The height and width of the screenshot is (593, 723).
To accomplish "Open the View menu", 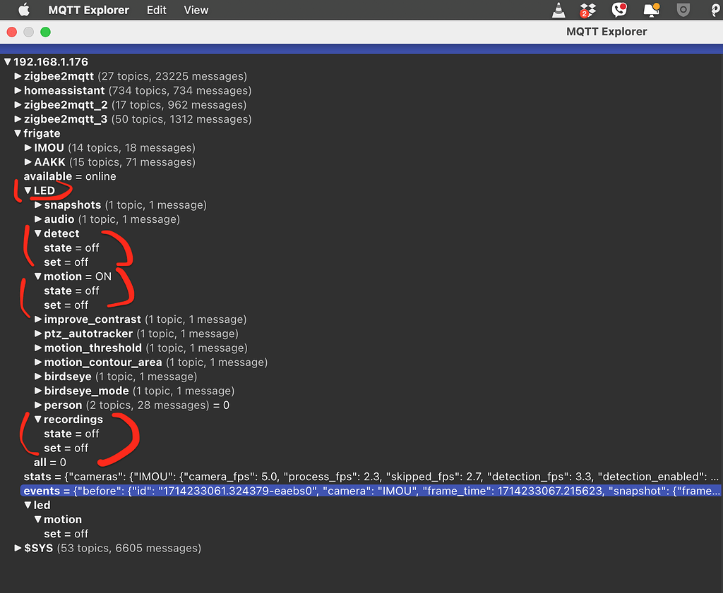I will tap(196, 10).
